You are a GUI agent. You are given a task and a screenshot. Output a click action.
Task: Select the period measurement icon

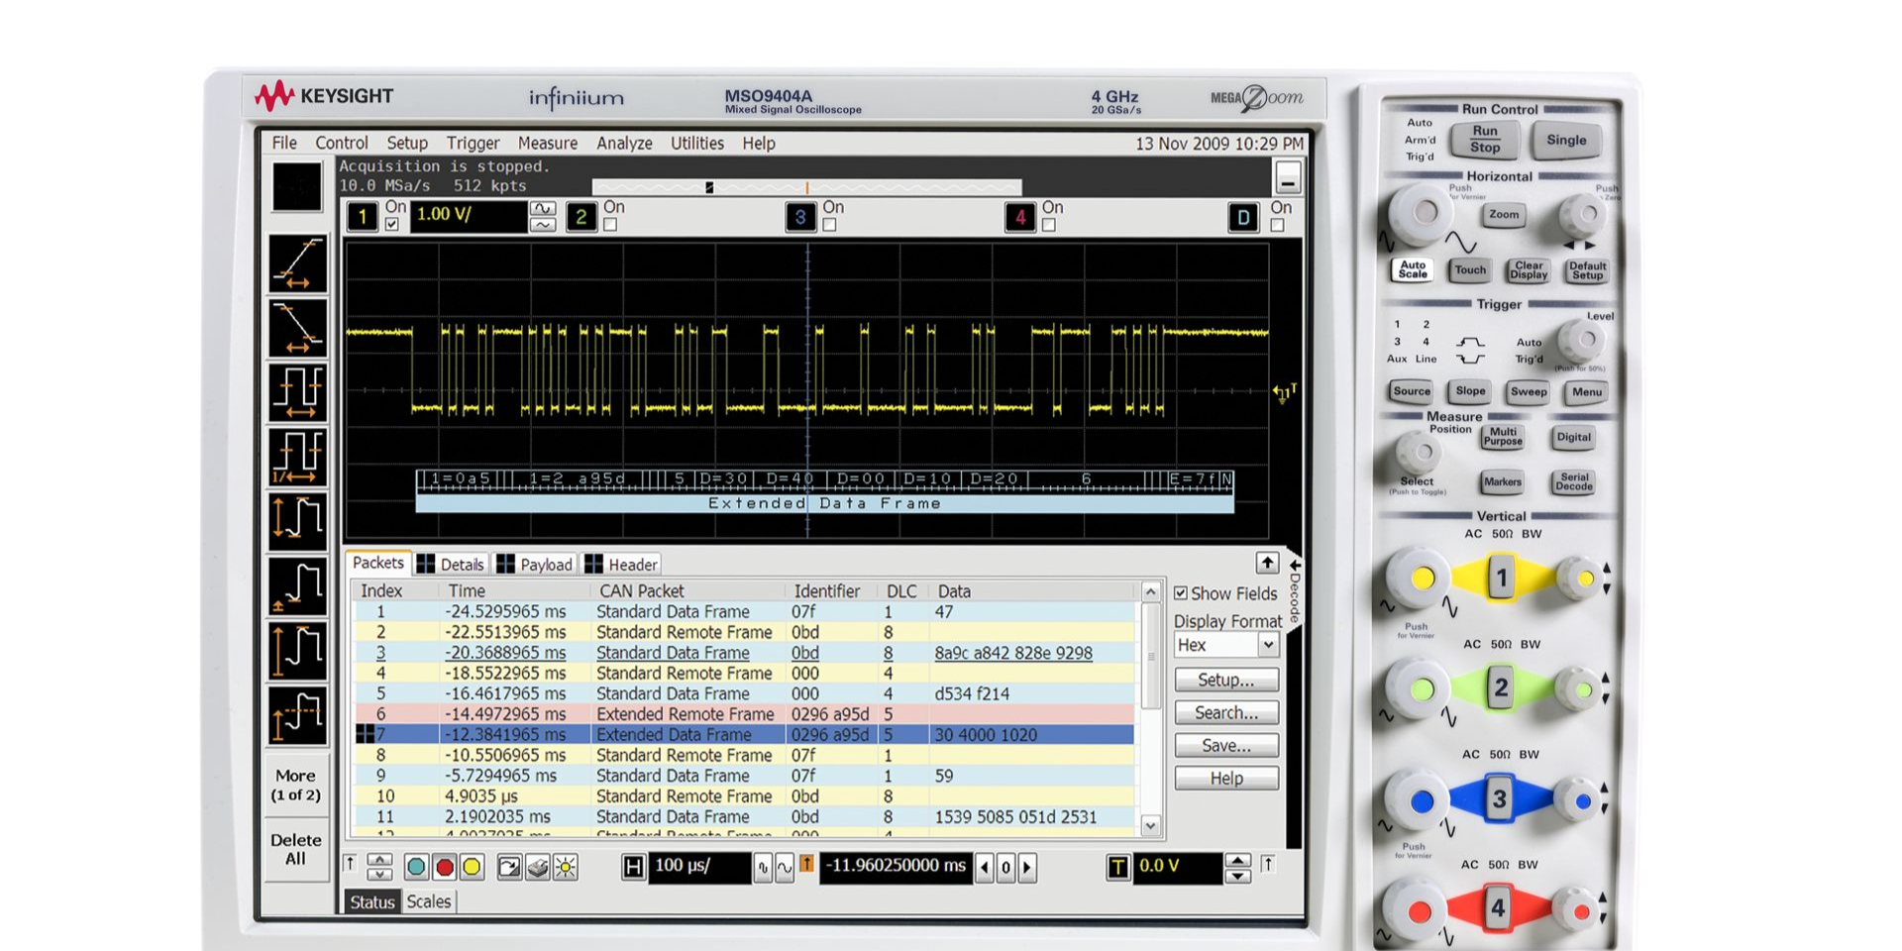coord(297,391)
